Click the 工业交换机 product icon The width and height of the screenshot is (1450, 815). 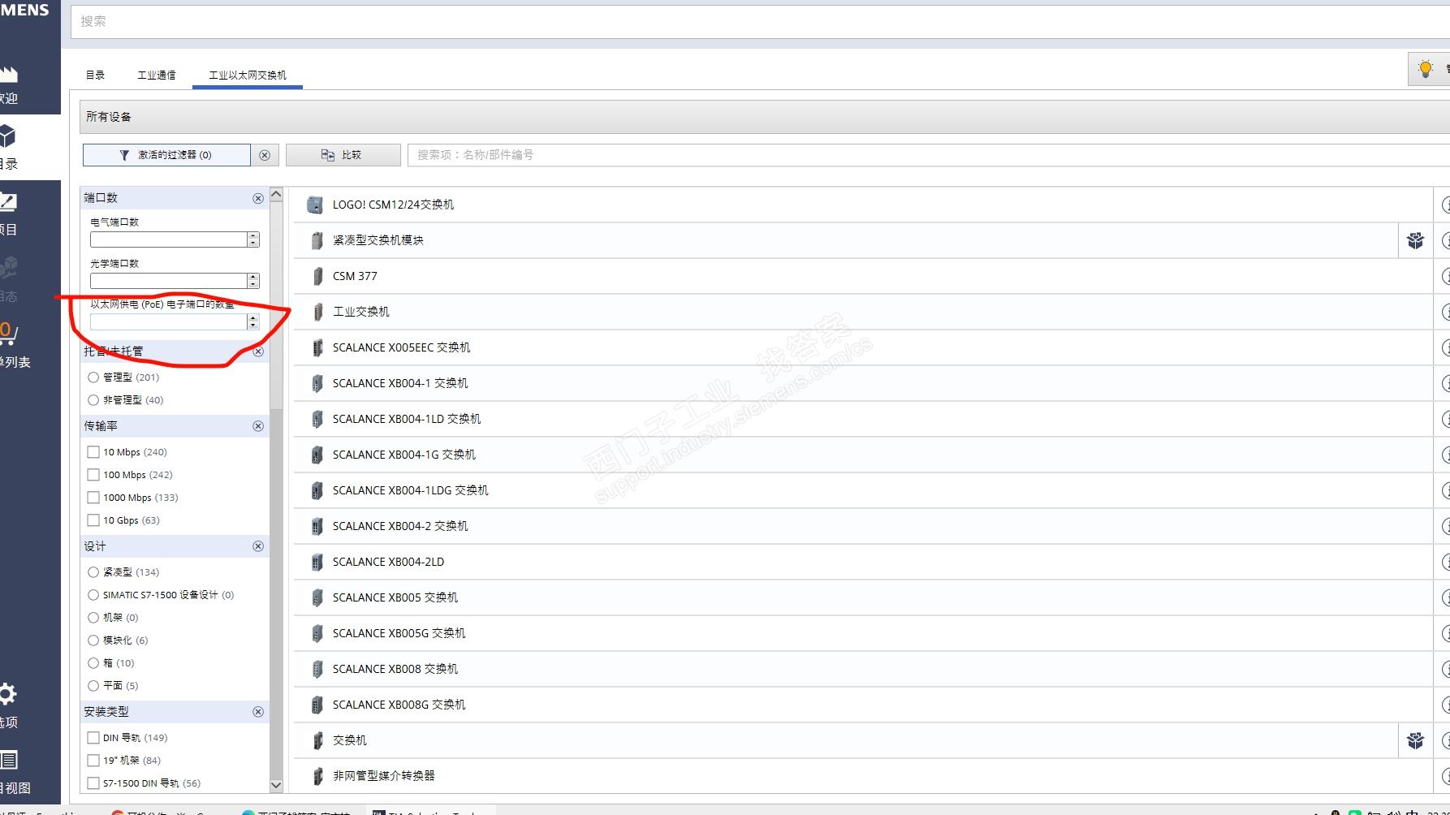pyautogui.click(x=317, y=312)
